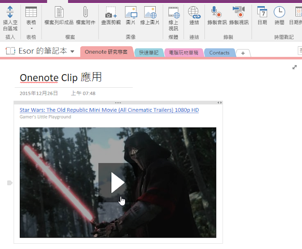
Task: Click the paragraph handle tag left of video
Action: pyautogui.click(x=10, y=183)
